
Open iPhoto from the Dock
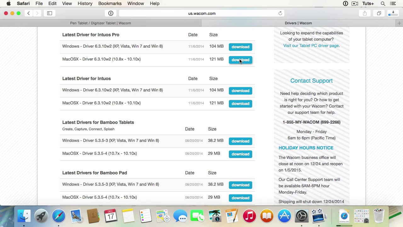215,216
